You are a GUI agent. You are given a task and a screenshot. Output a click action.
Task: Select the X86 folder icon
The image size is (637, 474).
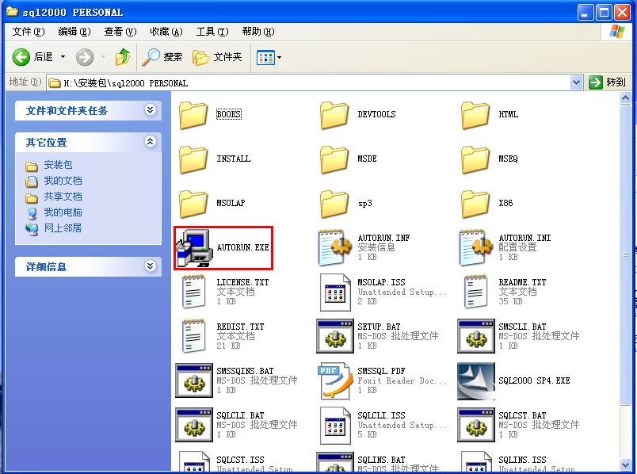[475, 204]
